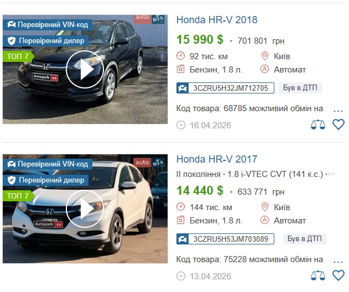349x292 pixels.
Task: Play the video of the white Honda HR-V
Action: click(x=85, y=208)
